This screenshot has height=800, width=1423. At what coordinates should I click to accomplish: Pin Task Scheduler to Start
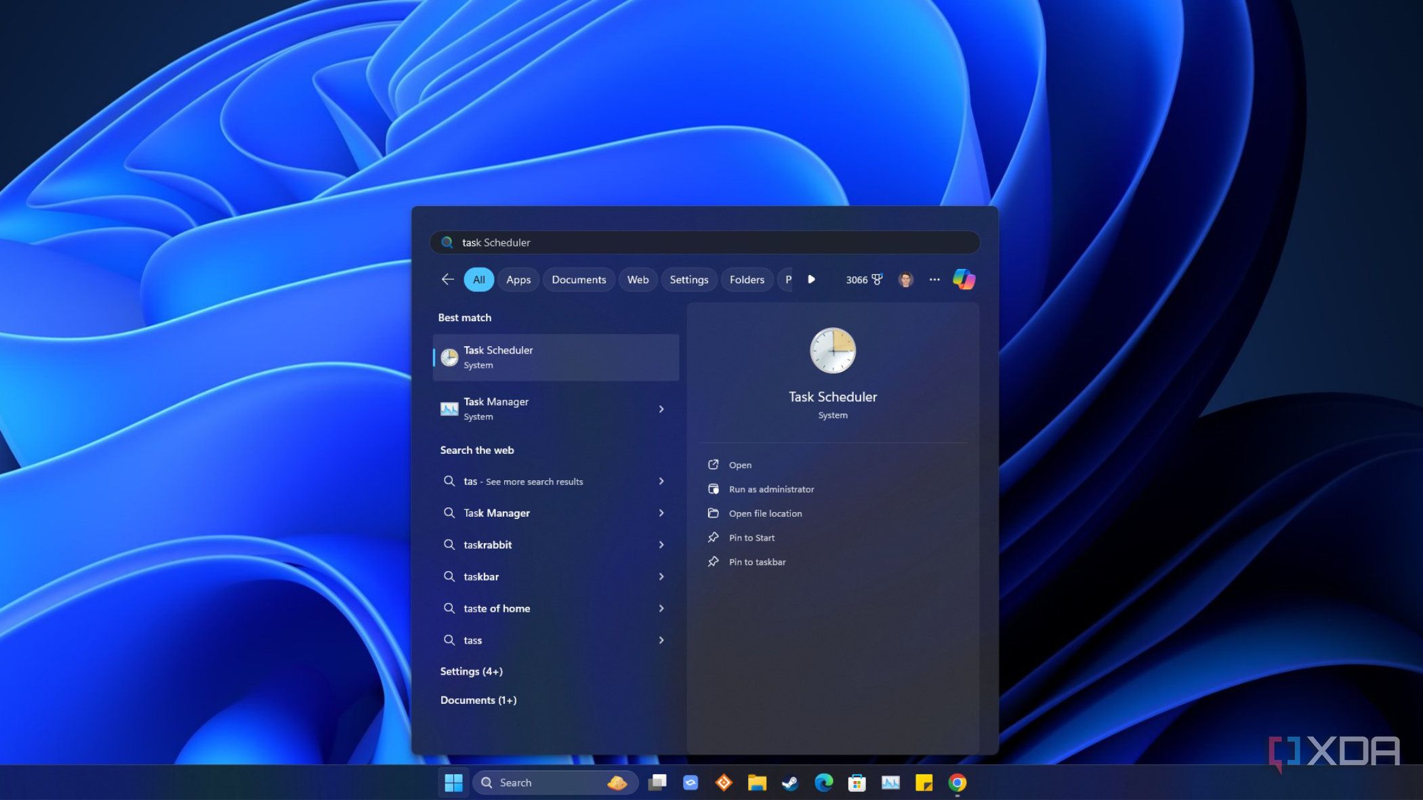pyautogui.click(x=751, y=537)
